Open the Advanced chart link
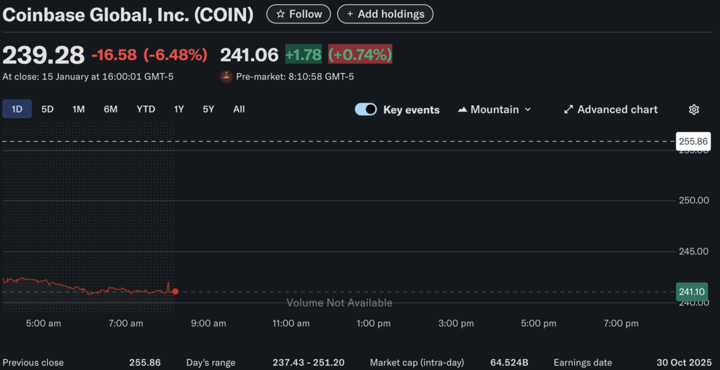The image size is (720, 370). point(617,109)
